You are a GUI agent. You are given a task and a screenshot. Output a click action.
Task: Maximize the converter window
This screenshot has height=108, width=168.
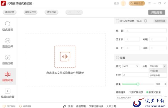[x=160, y=3]
